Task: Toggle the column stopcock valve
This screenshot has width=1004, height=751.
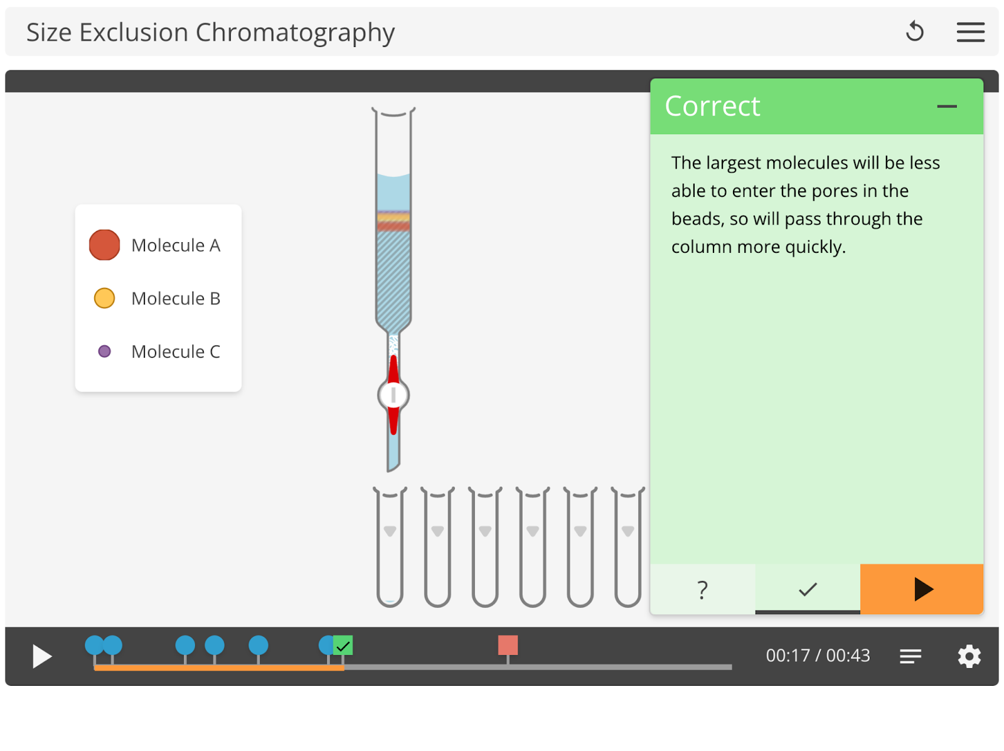Action: [x=393, y=395]
